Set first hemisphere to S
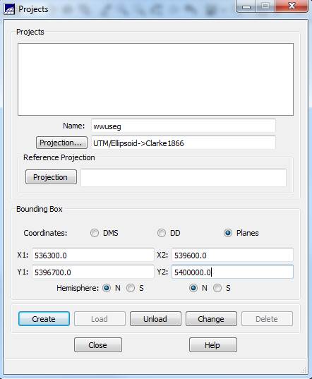The image size is (312, 379). tap(131, 288)
